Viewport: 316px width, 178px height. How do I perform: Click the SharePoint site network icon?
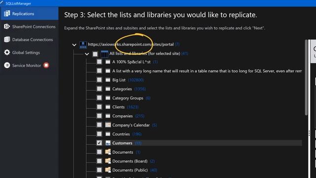click(x=83, y=44)
